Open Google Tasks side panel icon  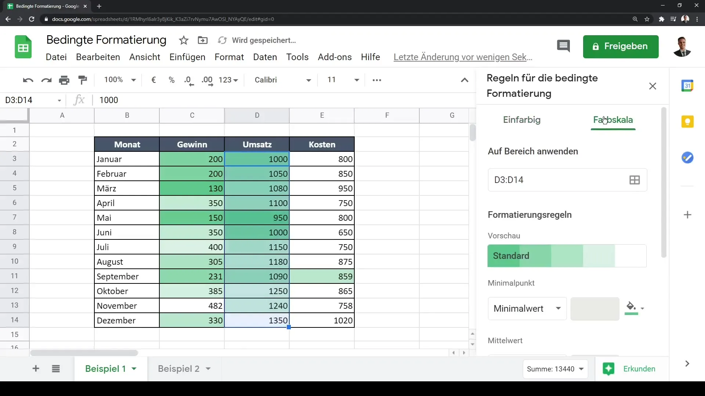(687, 158)
